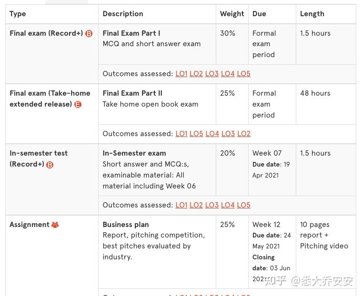Click the Final Exam Part II title
This screenshot has width=362, height=296.
pyautogui.click(x=132, y=93)
